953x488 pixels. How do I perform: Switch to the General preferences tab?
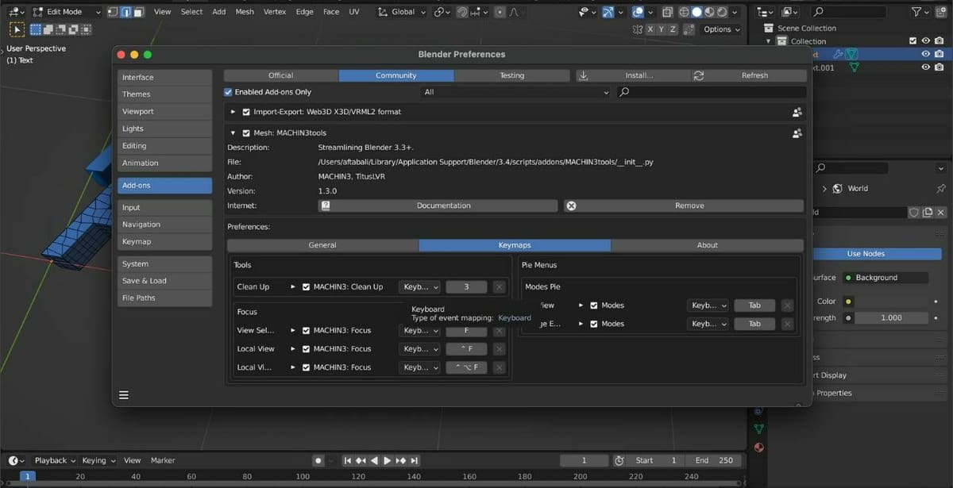pos(322,245)
